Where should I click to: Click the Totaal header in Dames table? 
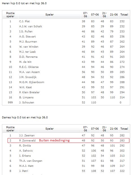coord(124,129)
